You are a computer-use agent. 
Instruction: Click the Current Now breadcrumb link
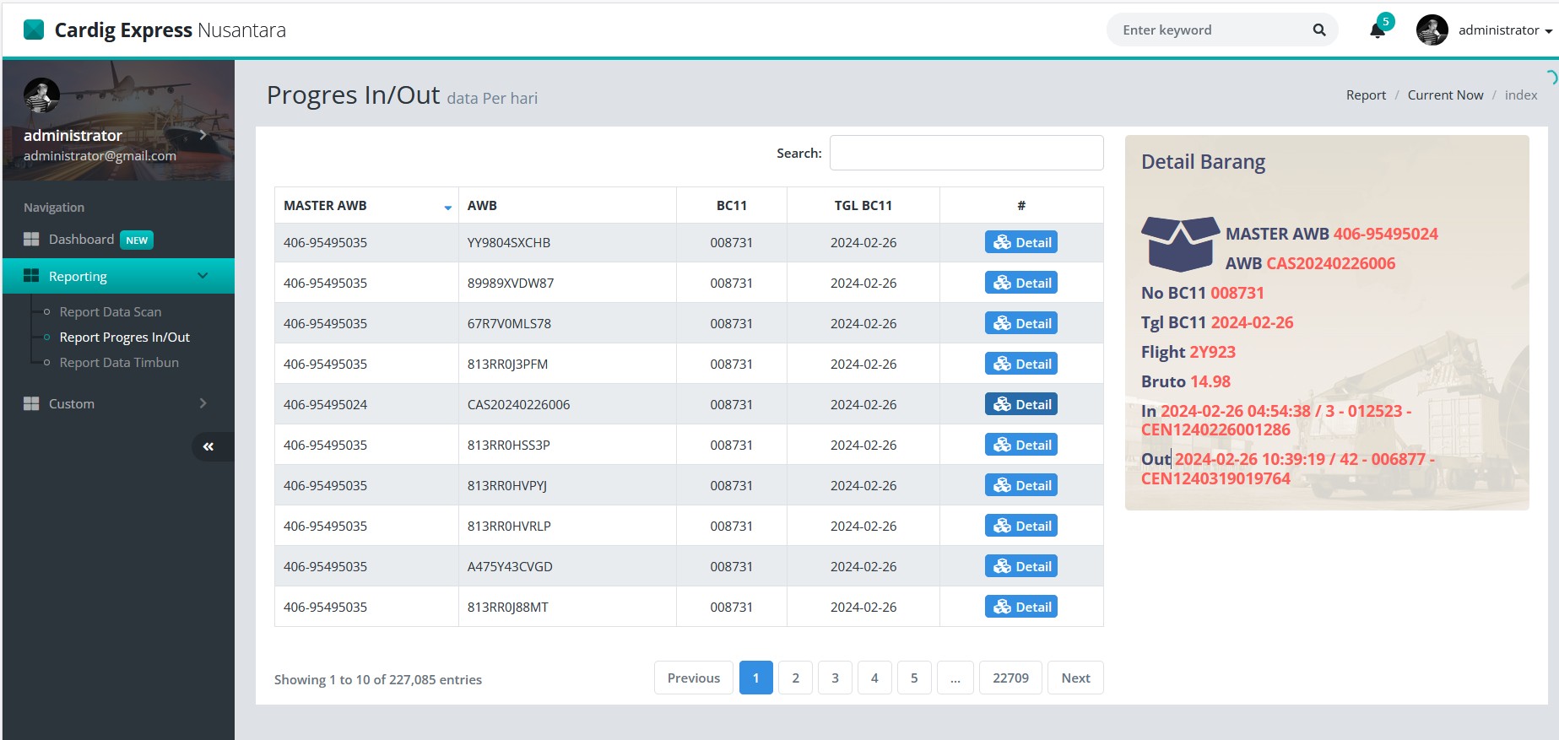click(x=1444, y=95)
